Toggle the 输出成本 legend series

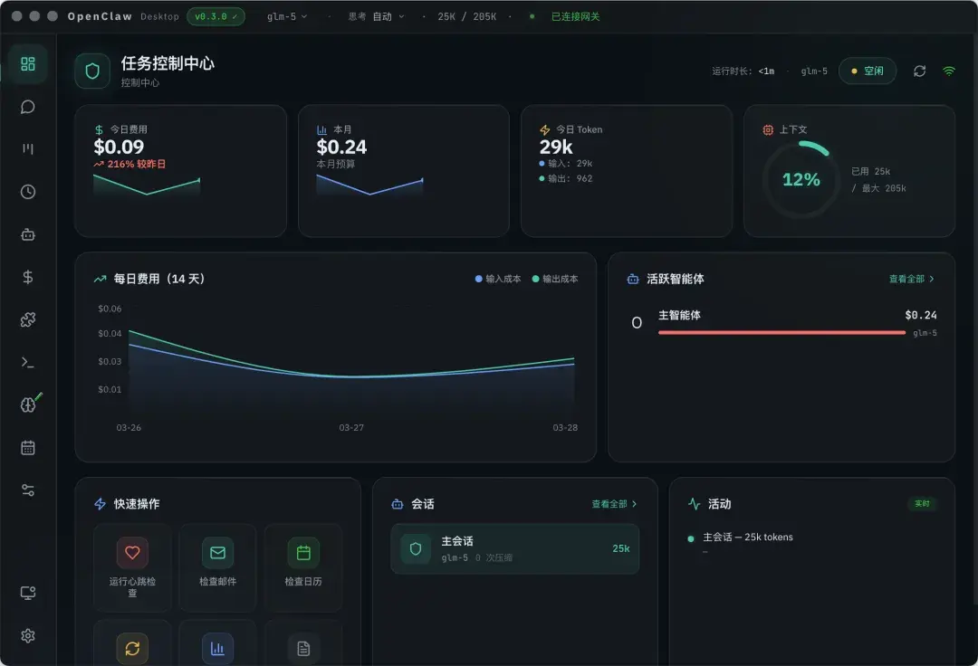555,279
